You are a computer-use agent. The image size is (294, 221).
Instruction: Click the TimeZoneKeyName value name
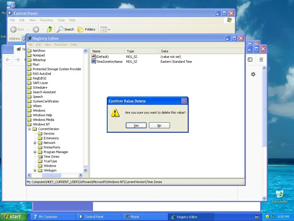point(109,62)
